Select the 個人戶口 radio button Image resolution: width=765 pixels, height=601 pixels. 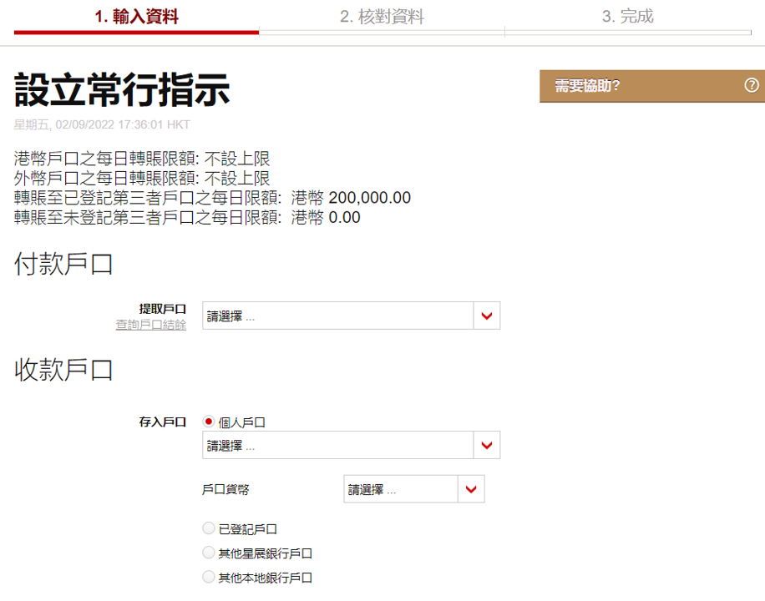209,422
